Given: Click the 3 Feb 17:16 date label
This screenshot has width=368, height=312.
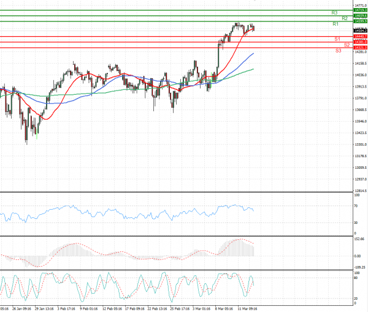Looking at the screenshot, I should [66, 309].
